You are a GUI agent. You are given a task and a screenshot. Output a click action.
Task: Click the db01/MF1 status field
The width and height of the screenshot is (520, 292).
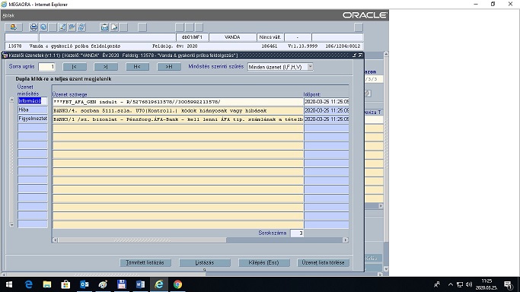[x=192, y=37]
